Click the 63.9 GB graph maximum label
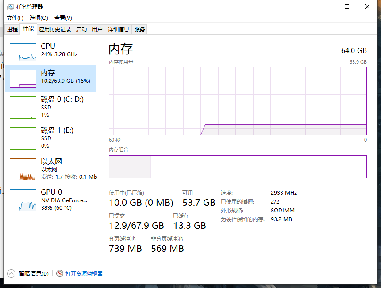 point(358,62)
